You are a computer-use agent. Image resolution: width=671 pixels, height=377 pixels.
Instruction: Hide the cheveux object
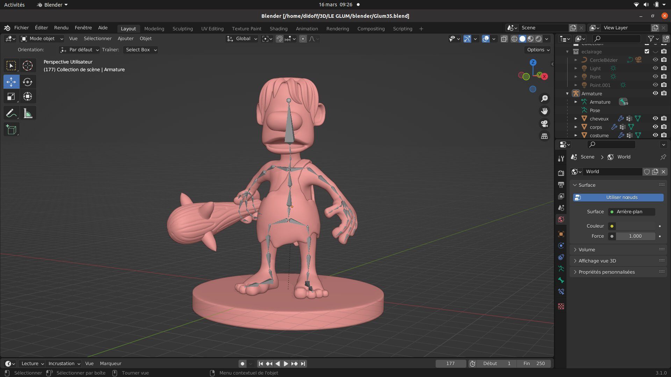[x=655, y=119]
